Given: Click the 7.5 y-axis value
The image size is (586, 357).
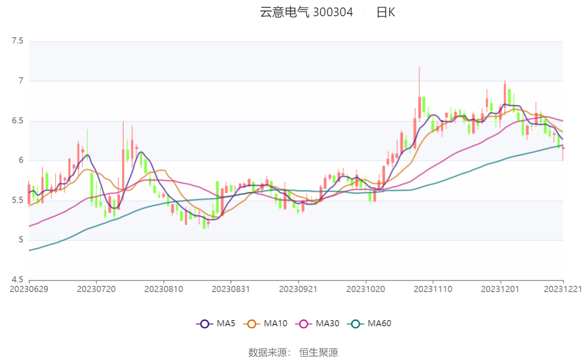Looking at the screenshot, I should (x=18, y=41).
